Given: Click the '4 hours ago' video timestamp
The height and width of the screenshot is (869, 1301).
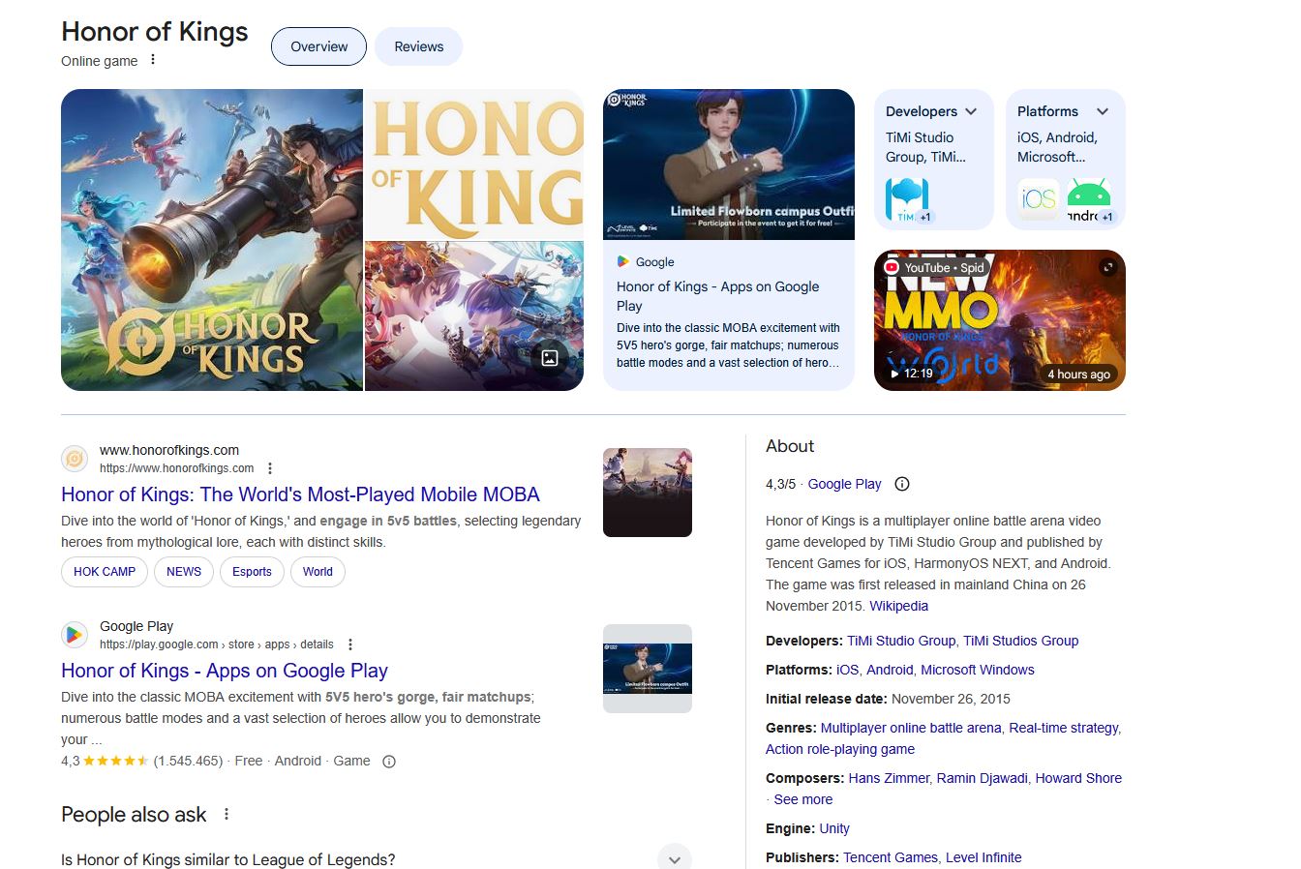Looking at the screenshot, I should pyautogui.click(x=1078, y=374).
